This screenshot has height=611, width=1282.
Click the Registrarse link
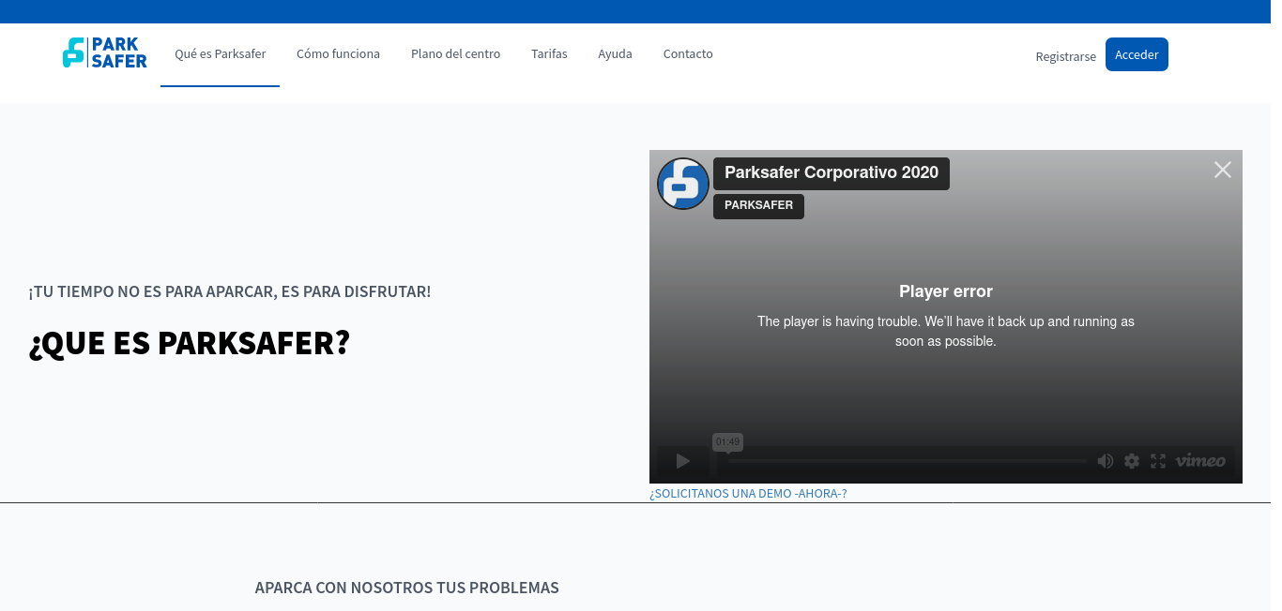pyautogui.click(x=1065, y=56)
